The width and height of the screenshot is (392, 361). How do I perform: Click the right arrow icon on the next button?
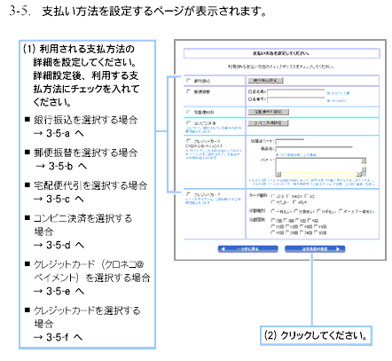point(338,249)
